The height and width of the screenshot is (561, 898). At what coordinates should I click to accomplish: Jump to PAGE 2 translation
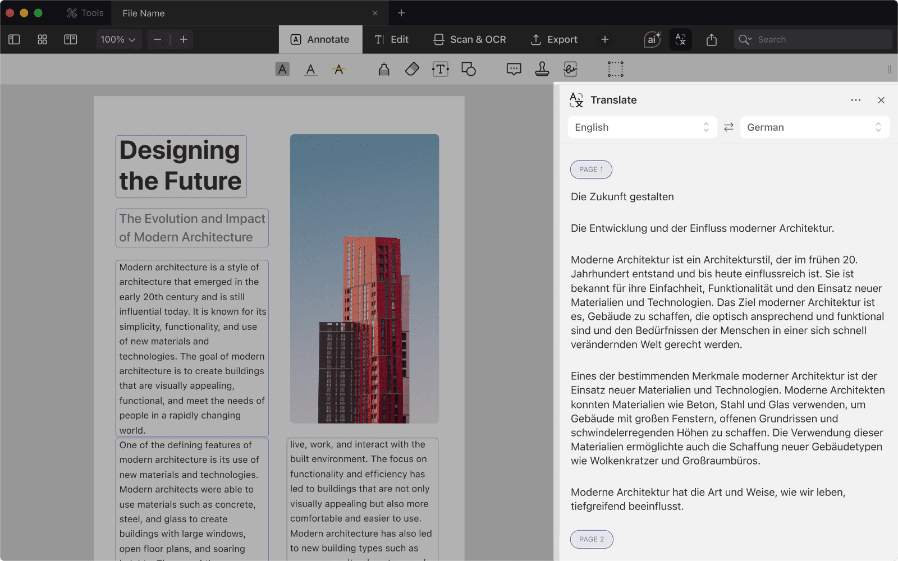[x=592, y=539]
